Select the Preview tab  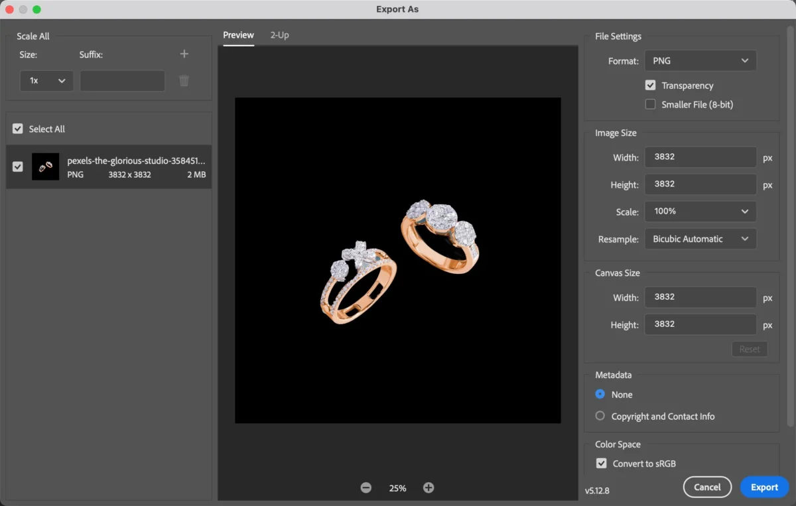[x=238, y=35]
